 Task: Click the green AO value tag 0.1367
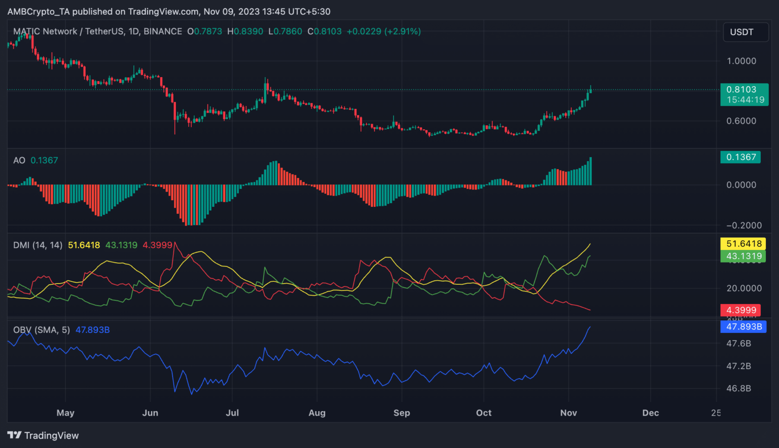(740, 157)
